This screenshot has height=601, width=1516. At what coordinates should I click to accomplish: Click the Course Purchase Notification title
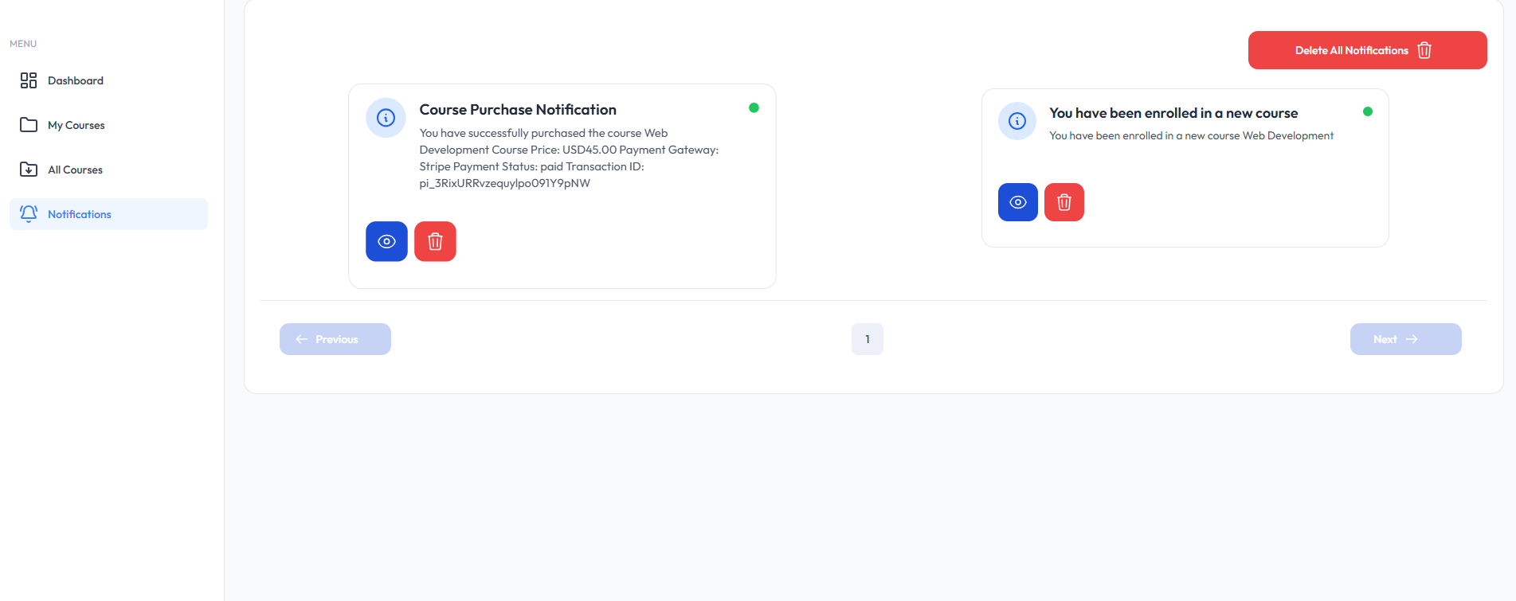point(518,110)
